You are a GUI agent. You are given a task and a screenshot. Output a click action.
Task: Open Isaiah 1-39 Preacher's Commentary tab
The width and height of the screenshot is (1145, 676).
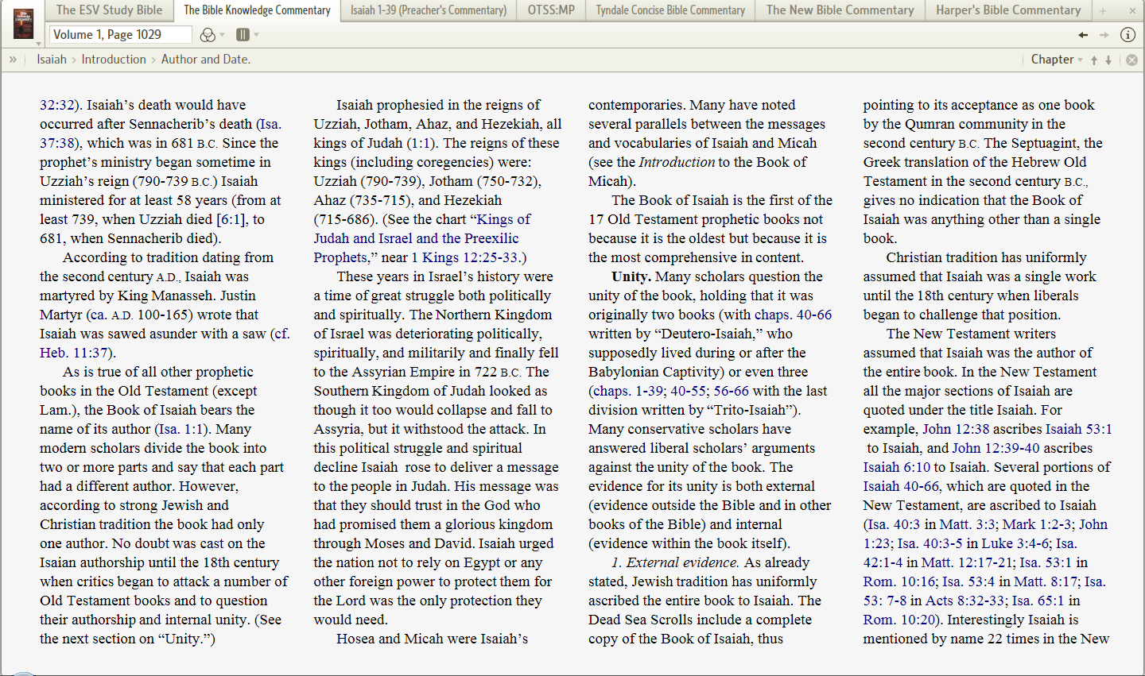point(429,10)
